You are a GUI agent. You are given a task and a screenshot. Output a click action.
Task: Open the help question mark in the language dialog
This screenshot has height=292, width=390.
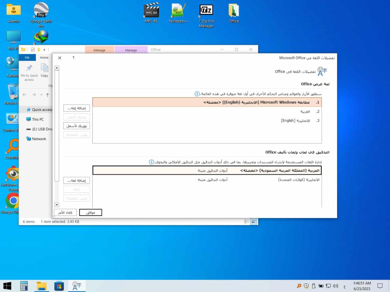[x=73, y=58]
